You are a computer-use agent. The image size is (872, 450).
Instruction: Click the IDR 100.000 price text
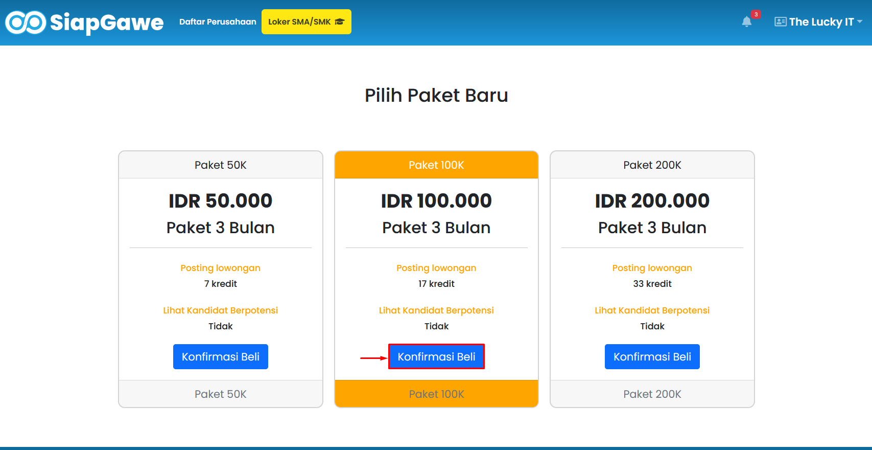[436, 200]
